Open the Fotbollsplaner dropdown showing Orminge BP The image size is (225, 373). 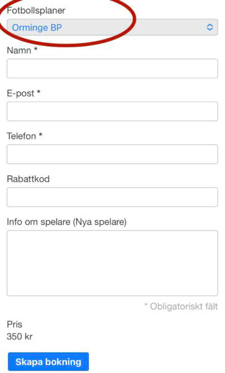(112, 27)
